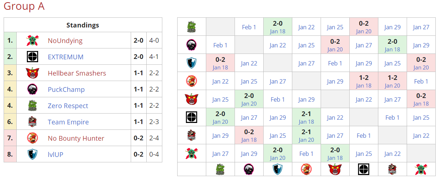
Task: Click lvlUP logo in crosstable left column
Action: 192,63
